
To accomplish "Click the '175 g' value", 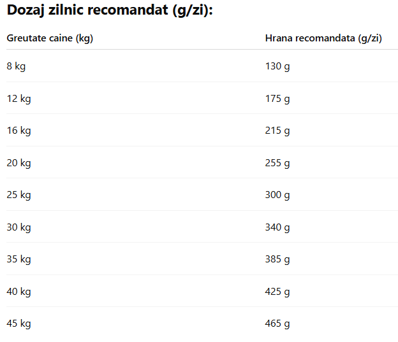I will [x=277, y=99].
